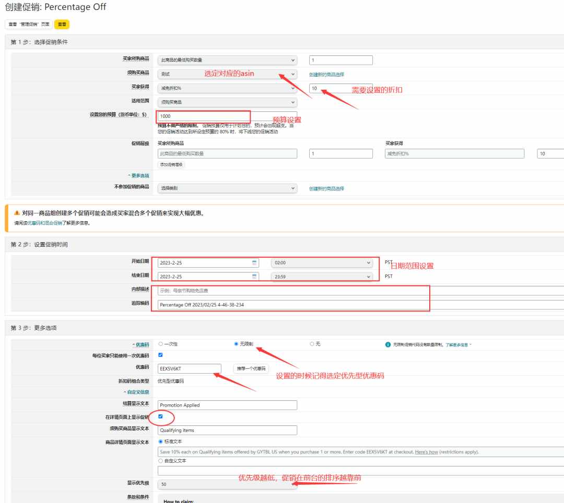Click the 追踪编码 field with Percentage Off
The width and height of the screenshot is (564, 503).
pos(361,305)
